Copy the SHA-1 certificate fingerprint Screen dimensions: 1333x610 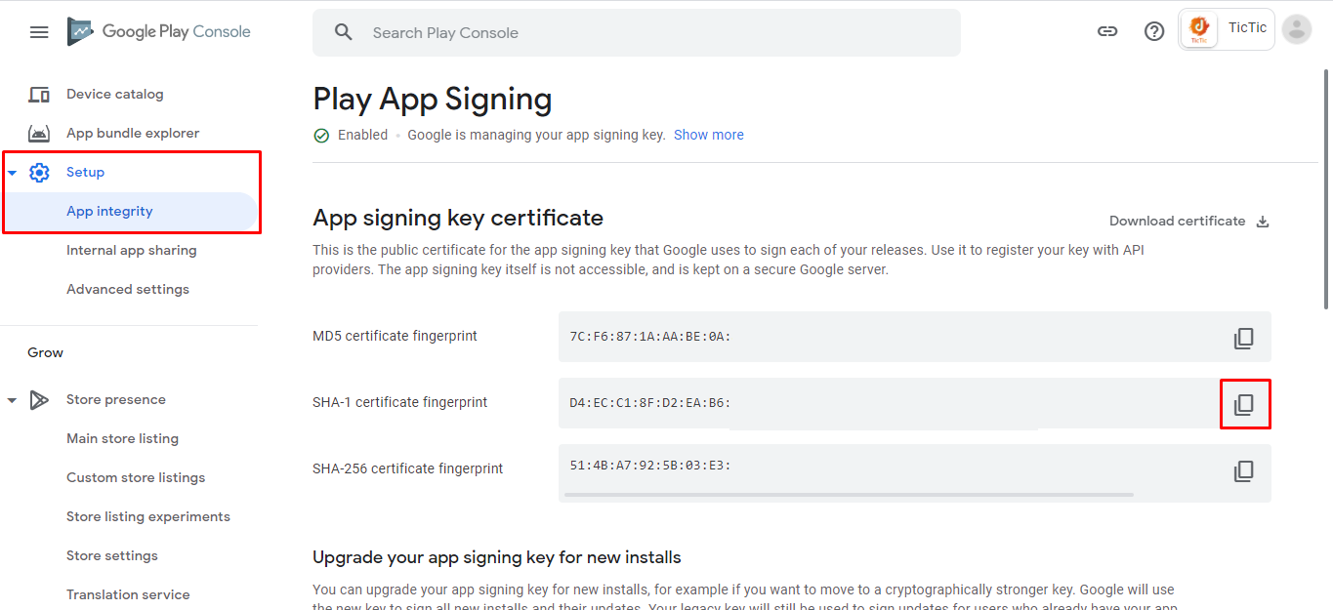tap(1244, 404)
